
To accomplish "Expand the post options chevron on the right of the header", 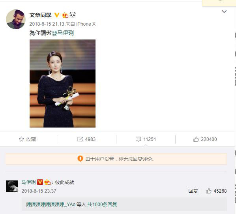I will (224, 11).
